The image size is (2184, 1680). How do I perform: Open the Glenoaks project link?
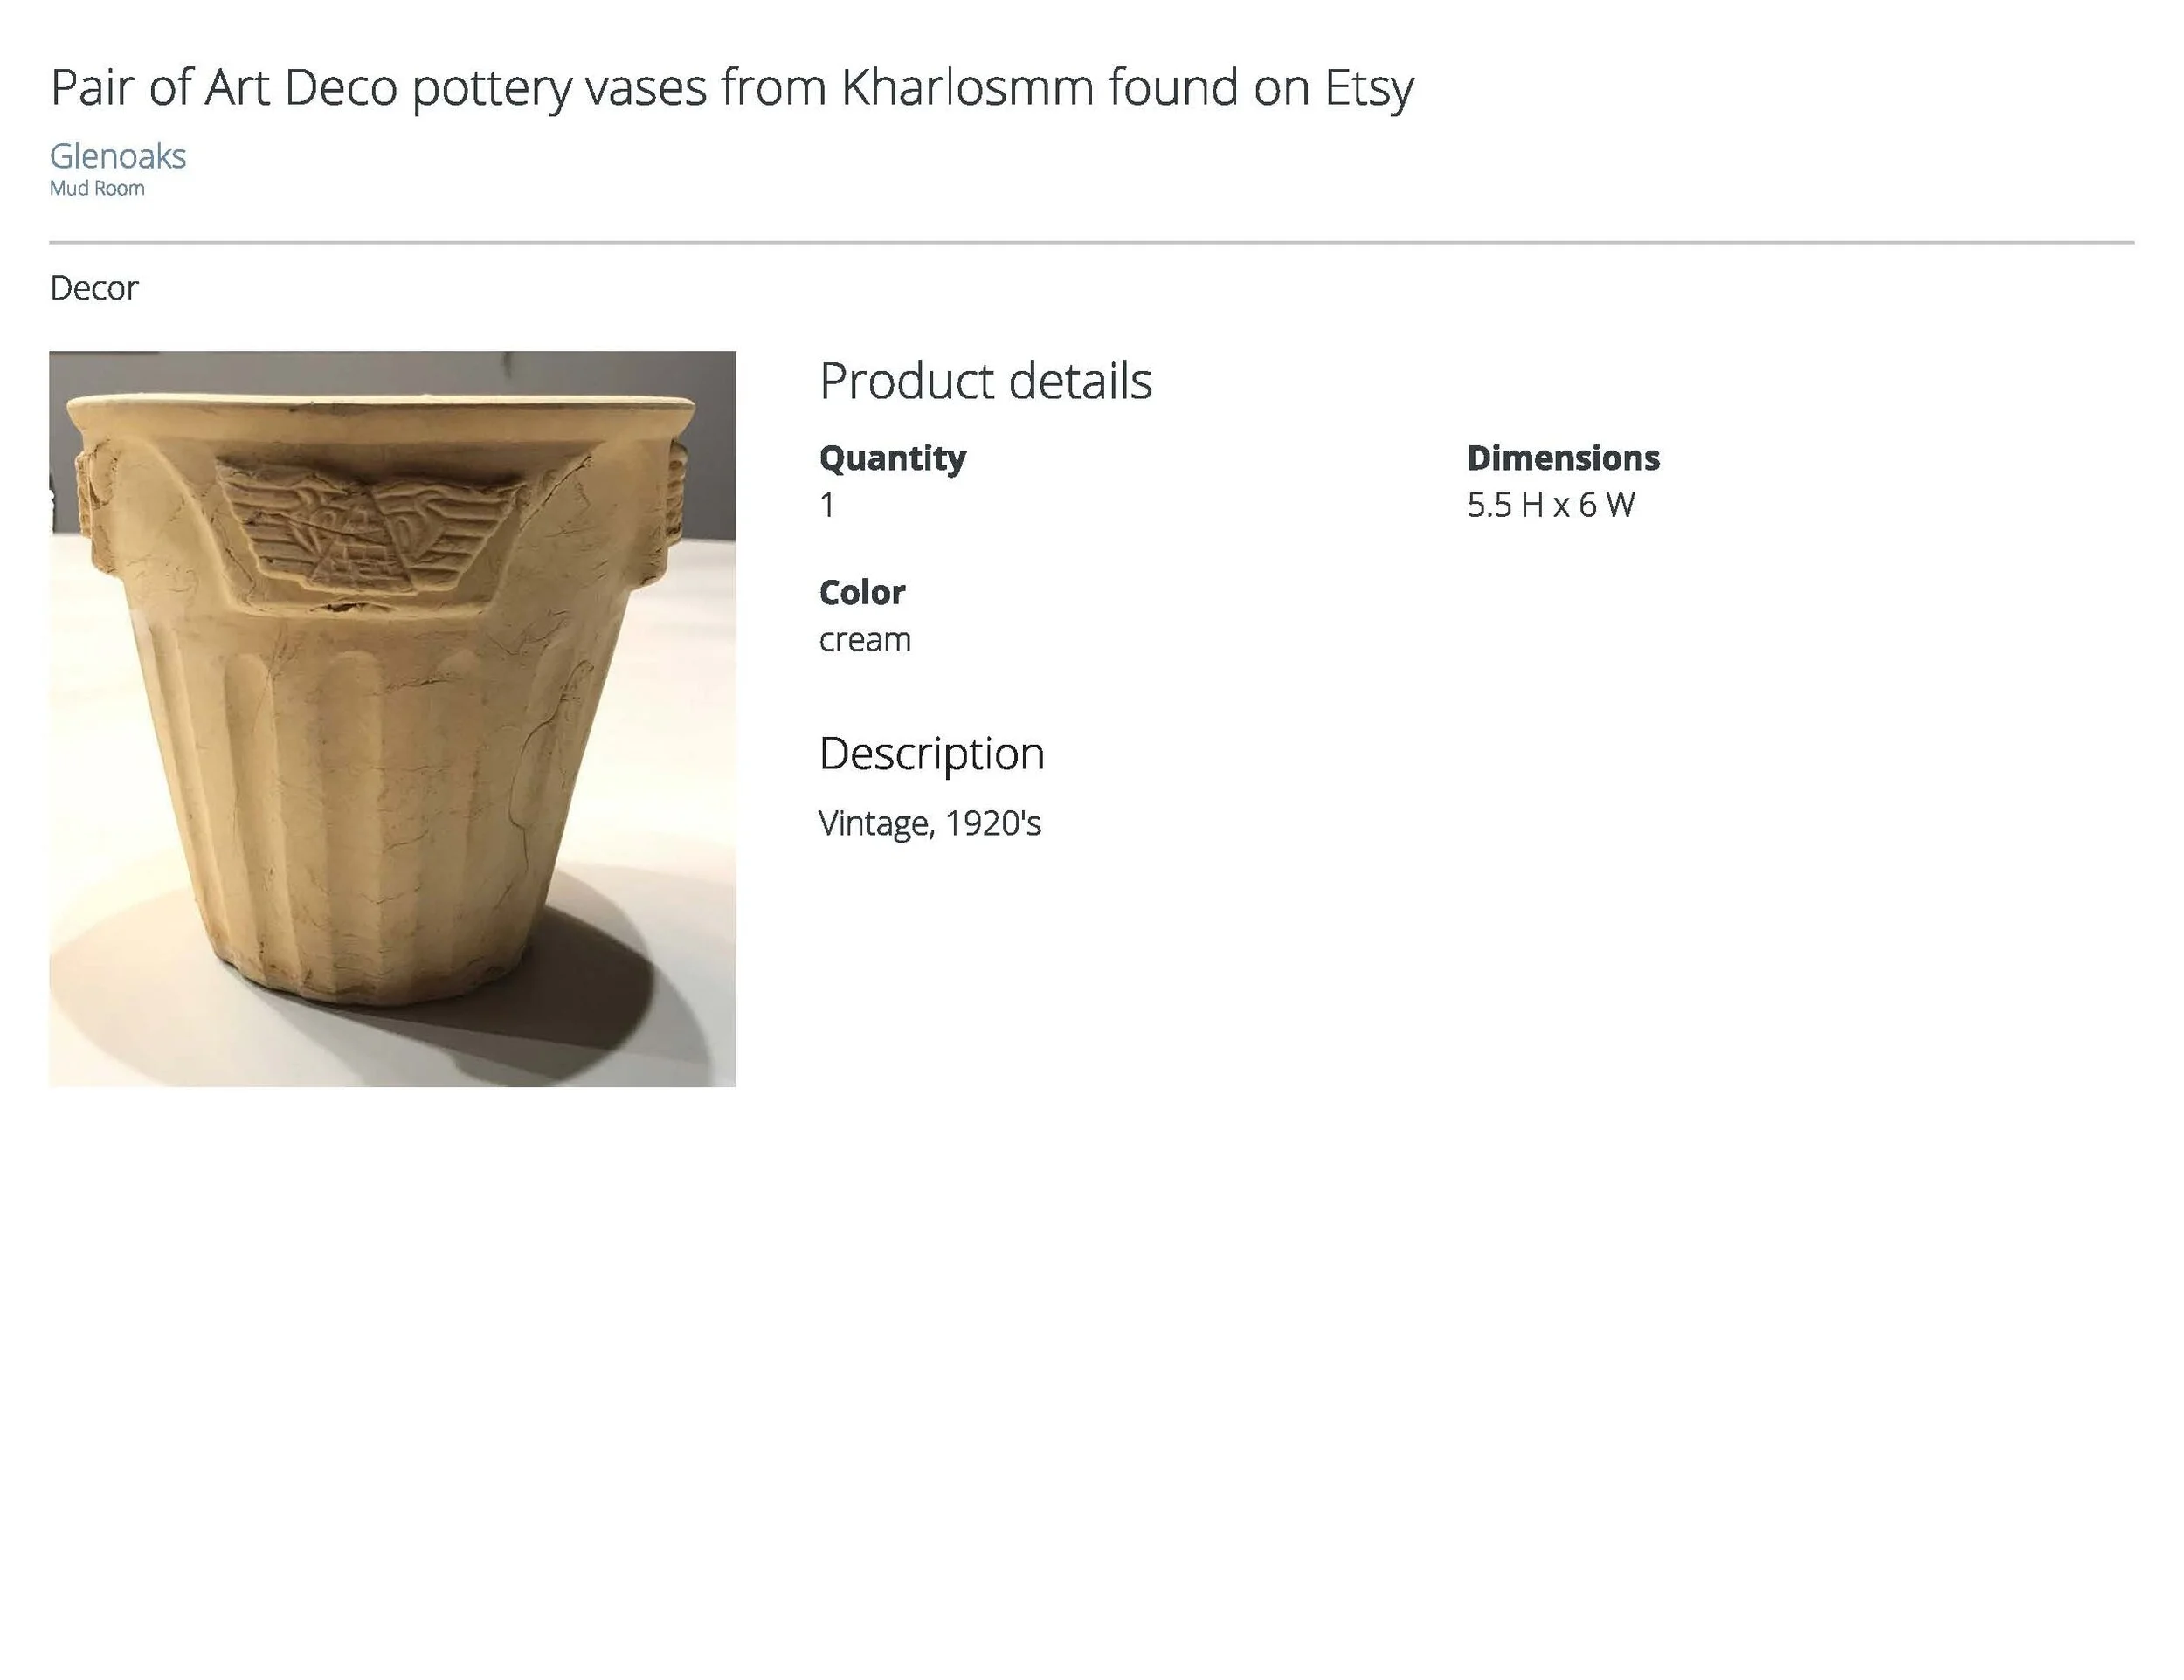118,156
